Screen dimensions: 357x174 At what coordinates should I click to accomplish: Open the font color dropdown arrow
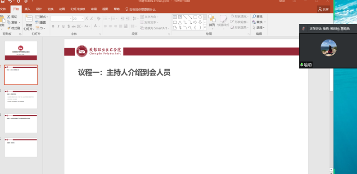point(99,26)
